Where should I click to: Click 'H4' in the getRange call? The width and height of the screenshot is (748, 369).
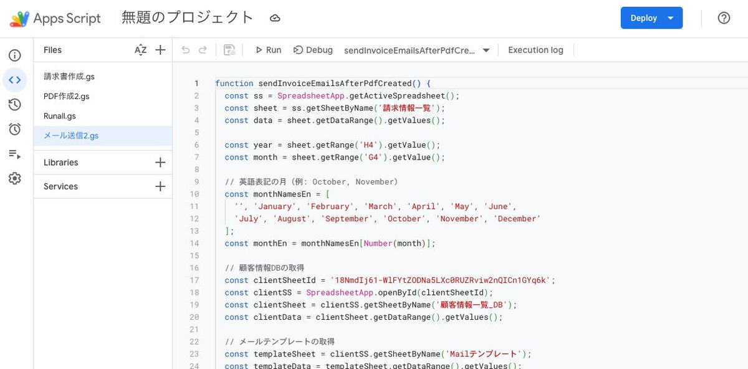click(368, 145)
